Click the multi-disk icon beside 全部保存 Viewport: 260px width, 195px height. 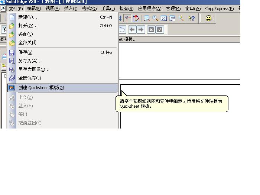click(12, 78)
